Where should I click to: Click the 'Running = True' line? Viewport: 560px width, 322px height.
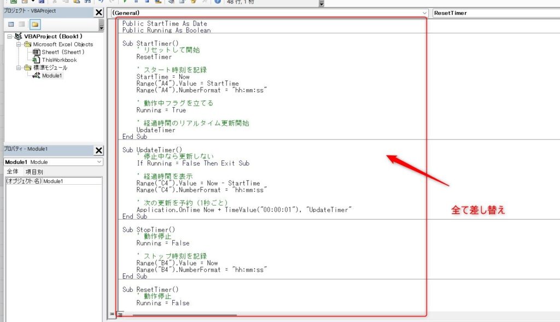[x=161, y=110]
